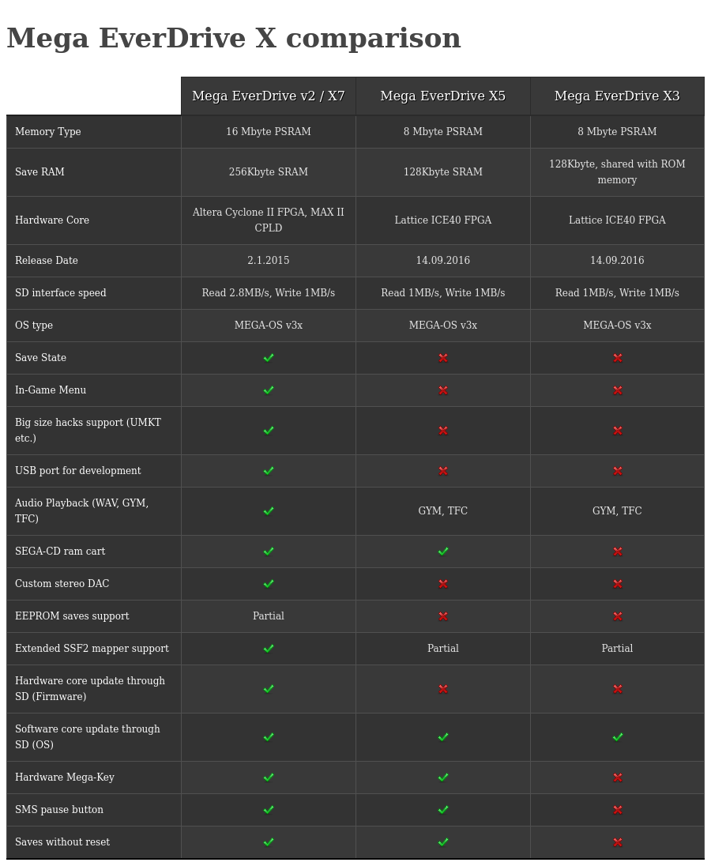The image size is (711, 866).
Task: Select the Mega EverDrive X5 column header
Action: (x=443, y=96)
